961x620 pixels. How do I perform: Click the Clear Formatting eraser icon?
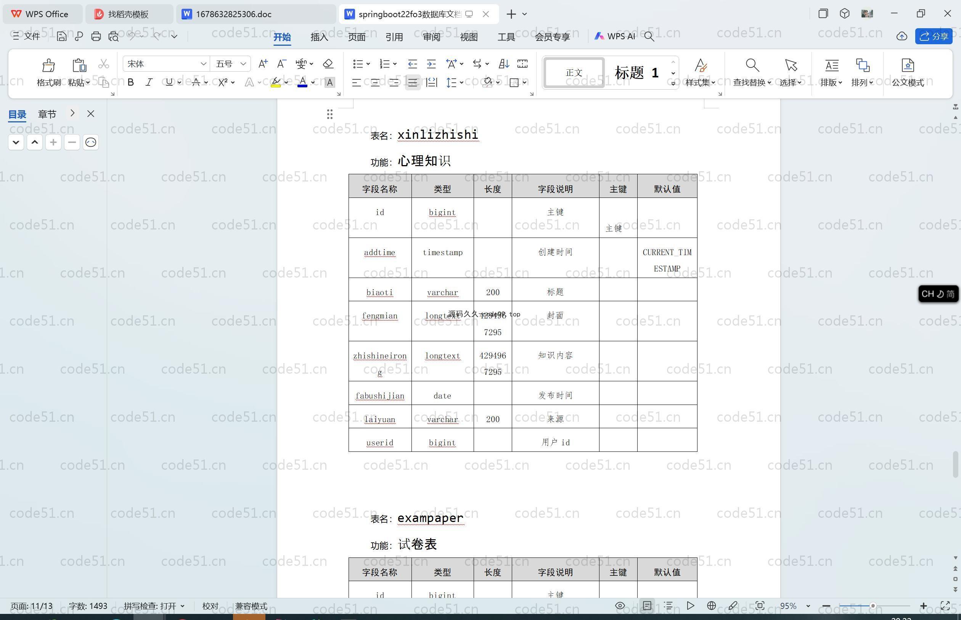[x=328, y=64]
